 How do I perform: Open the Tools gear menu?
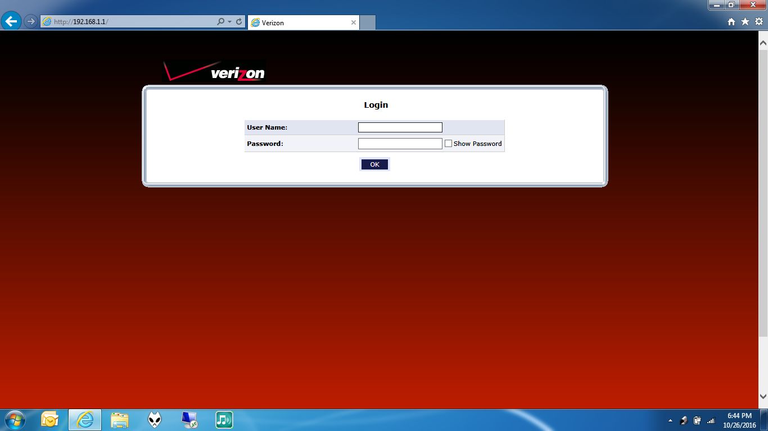[x=758, y=22]
